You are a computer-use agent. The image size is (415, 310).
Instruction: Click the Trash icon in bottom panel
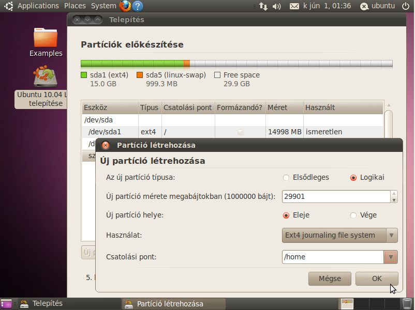tap(407, 303)
